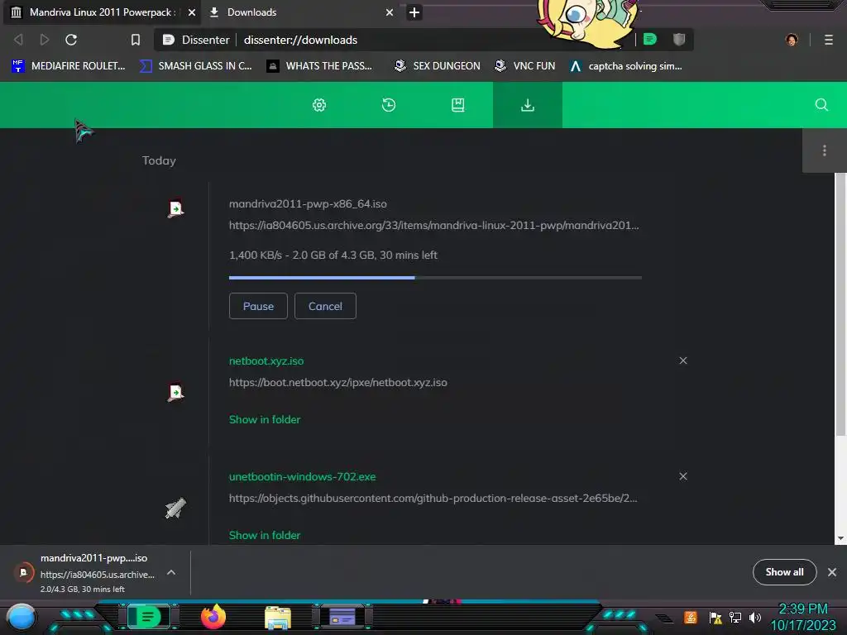This screenshot has height=635, width=847.
Task: Show netboot.xyz.iso in folder
Action: click(265, 419)
